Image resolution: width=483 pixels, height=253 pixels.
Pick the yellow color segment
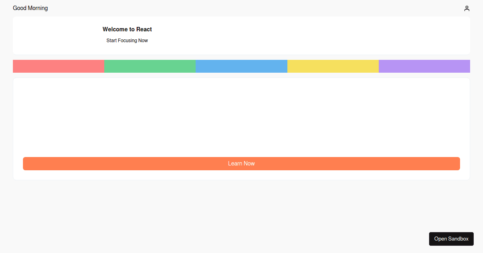coord(333,66)
